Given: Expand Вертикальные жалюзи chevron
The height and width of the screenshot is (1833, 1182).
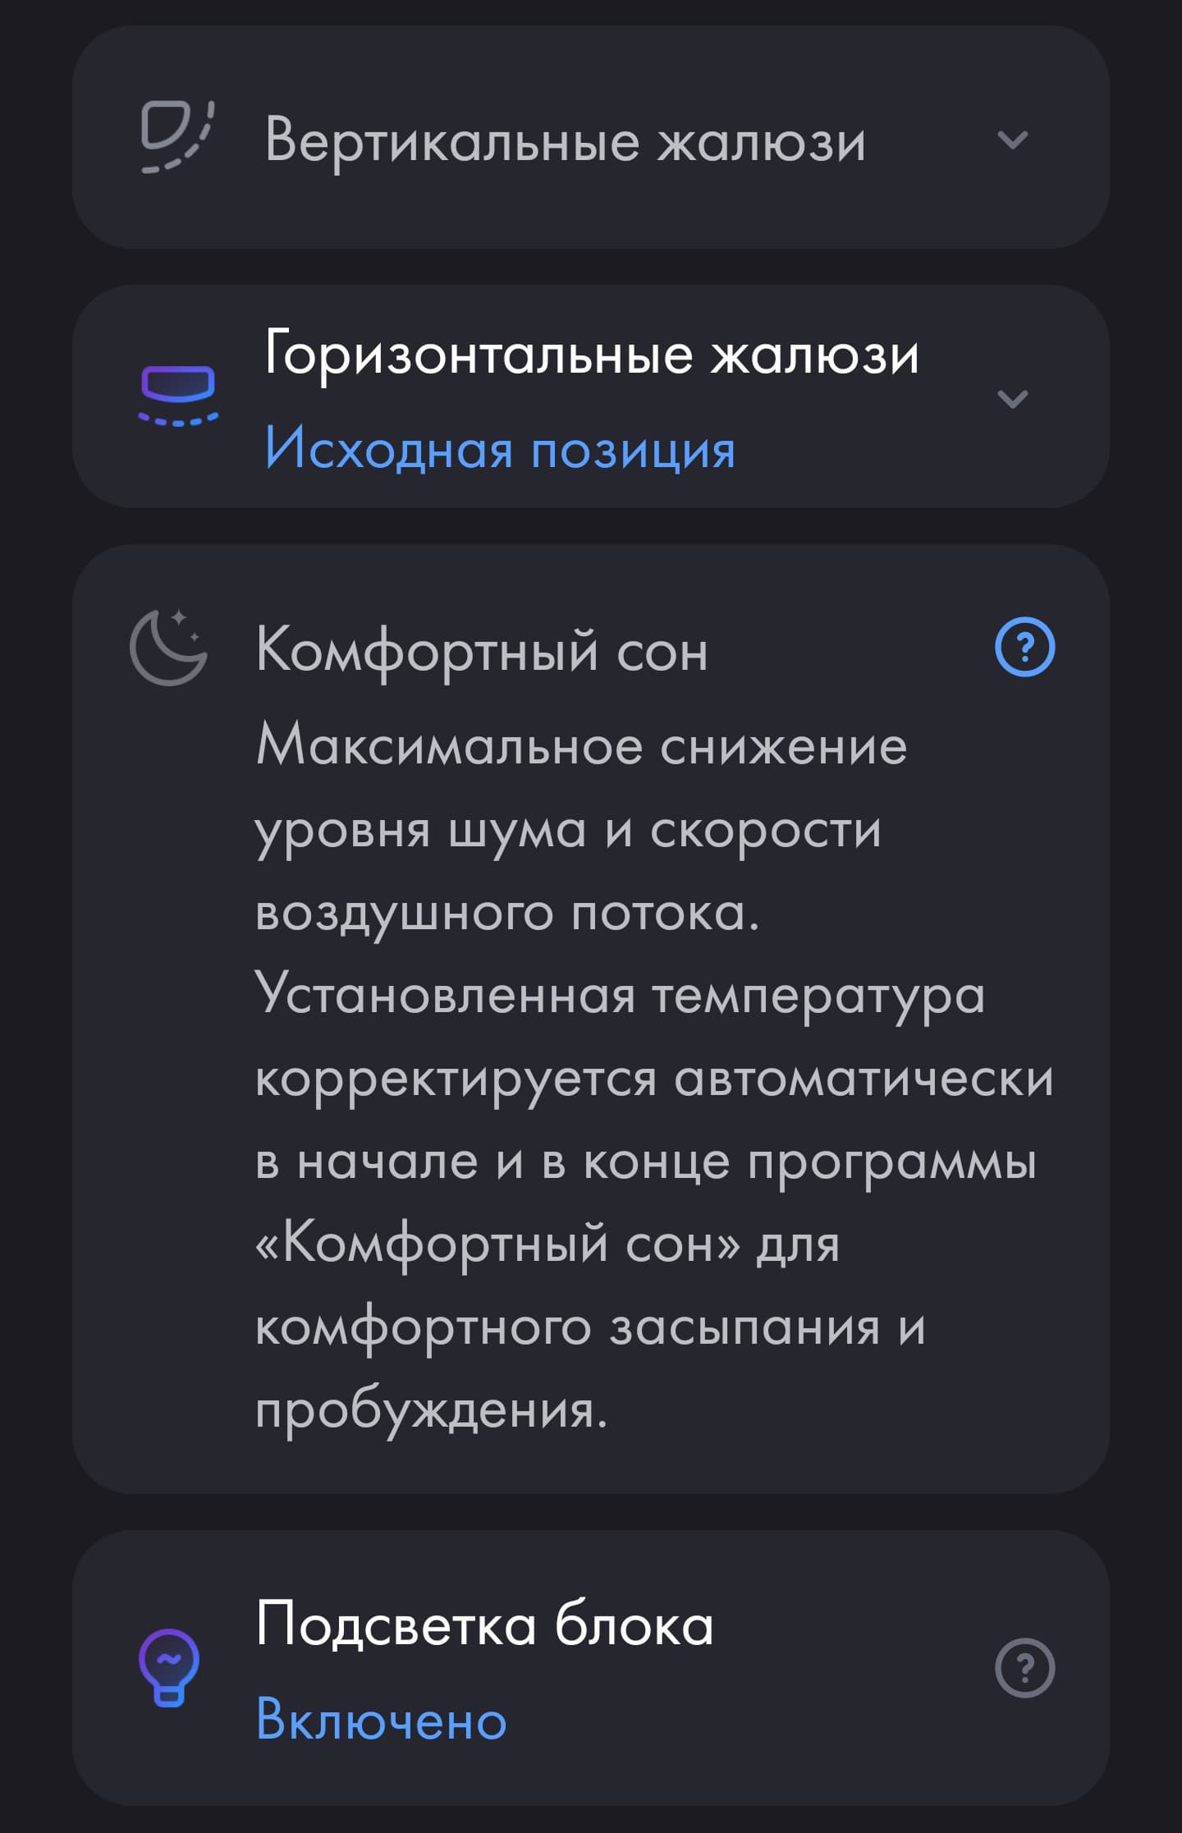Looking at the screenshot, I should [x=1012, y=140].
